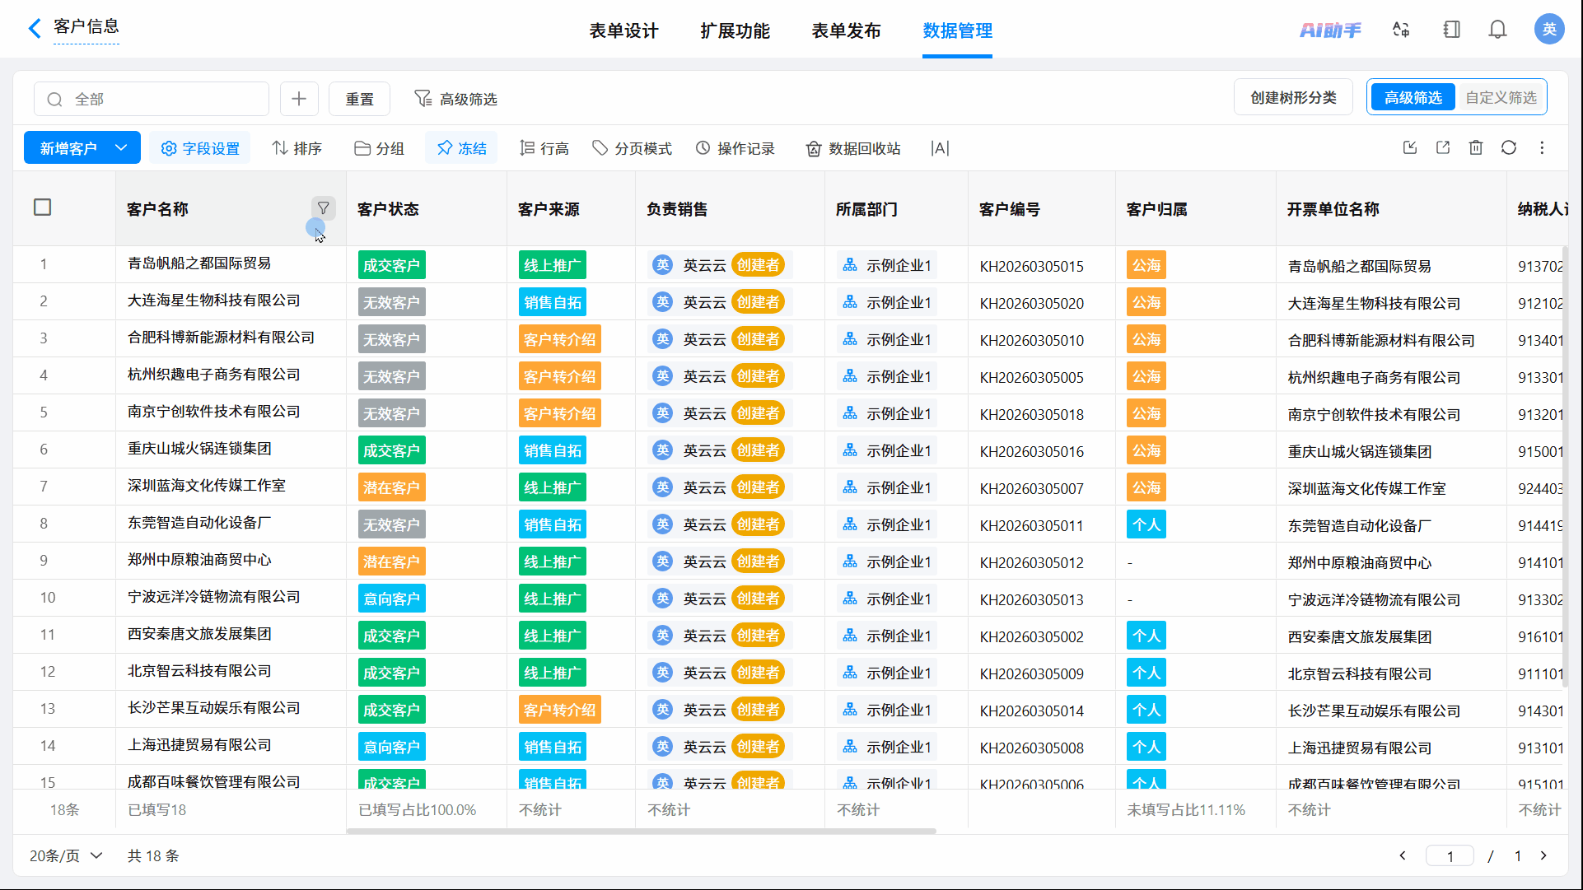Viewport: 1583px width, 890px height.
Task: Open 字段设置 field settings
Action: click(201, 148)
